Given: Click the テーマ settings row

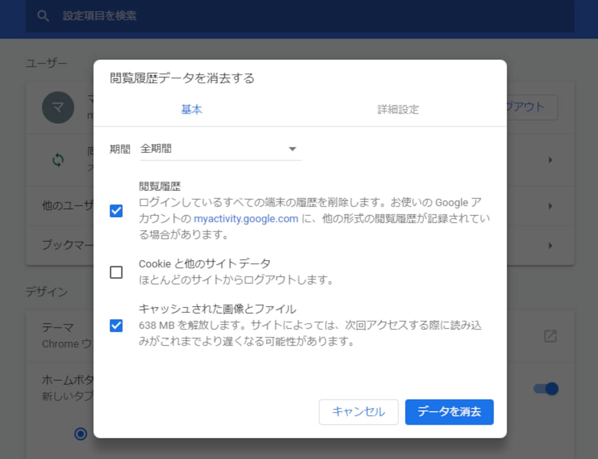Looking at the screenshot, I should [300, 336].
